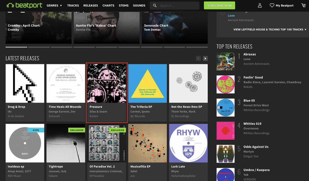
Task: Open Time Heals All Wounds artwork
Action: 66,83
